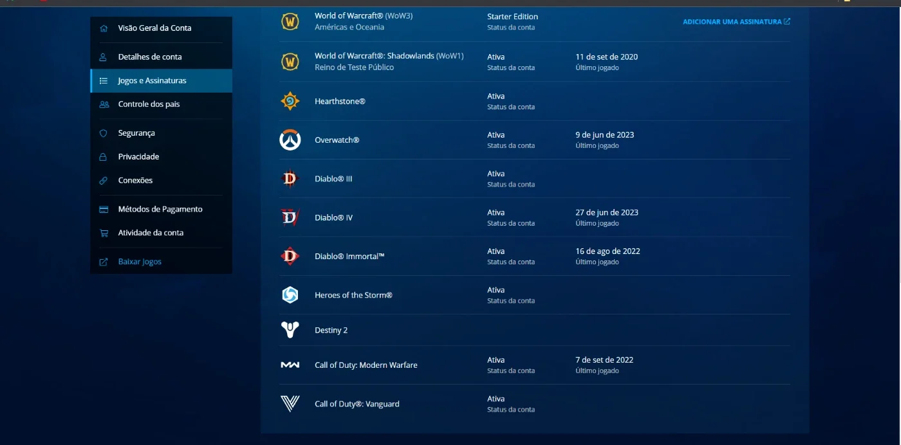Screen dimensions: 901x445
Task: Click the date 9 de jun de 2023
Action: coord(604,135)
